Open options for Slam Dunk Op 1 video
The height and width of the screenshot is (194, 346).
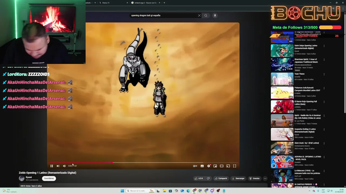[x=324, y=144]
